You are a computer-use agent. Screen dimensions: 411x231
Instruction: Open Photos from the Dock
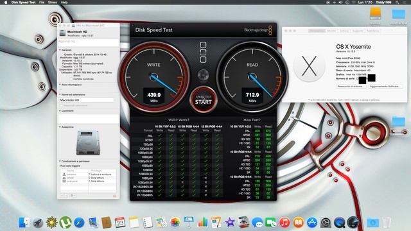tap(175, 223)
